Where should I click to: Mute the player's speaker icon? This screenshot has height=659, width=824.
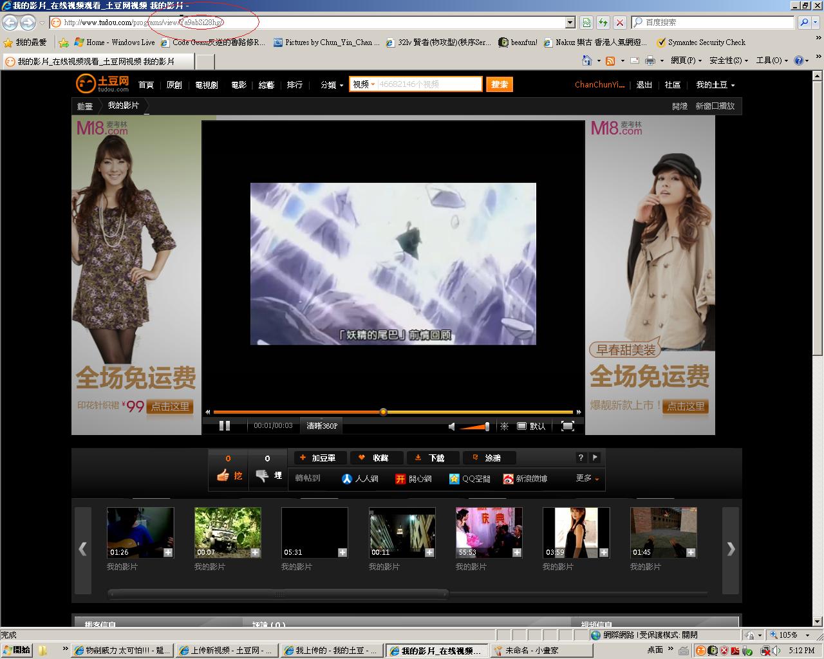[x=452, y=426]
